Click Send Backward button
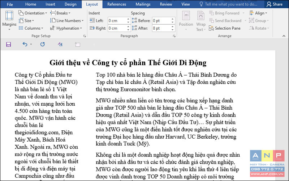 [225, 21]
